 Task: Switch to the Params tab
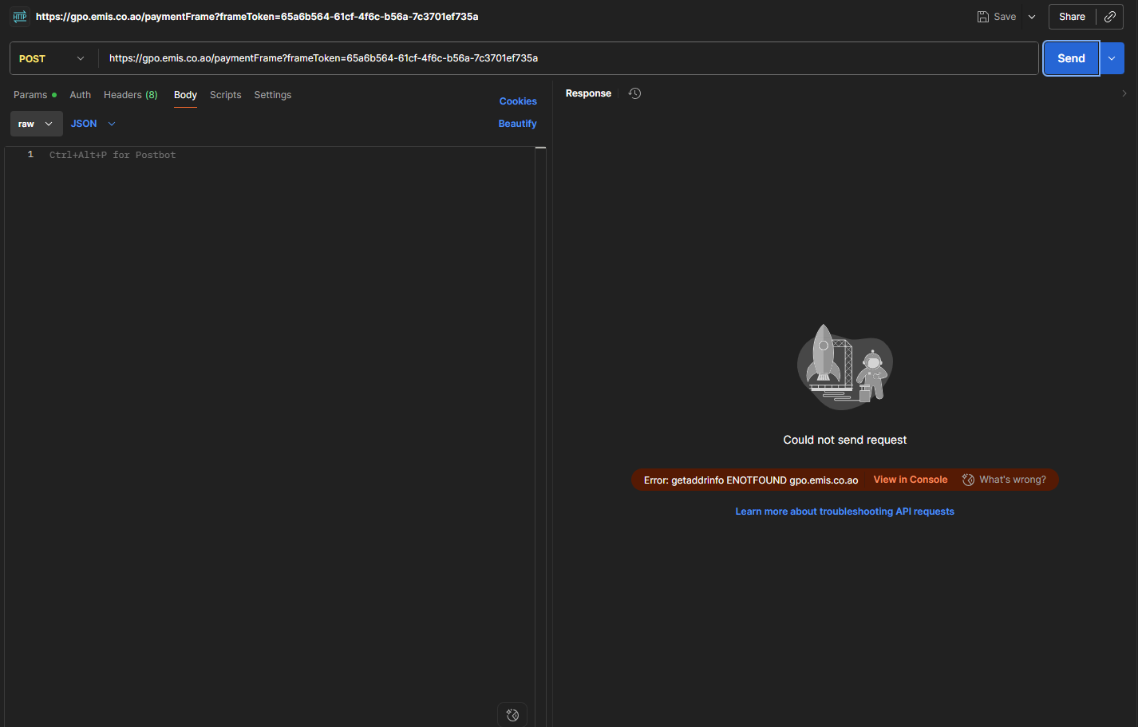tap(30, 95)
